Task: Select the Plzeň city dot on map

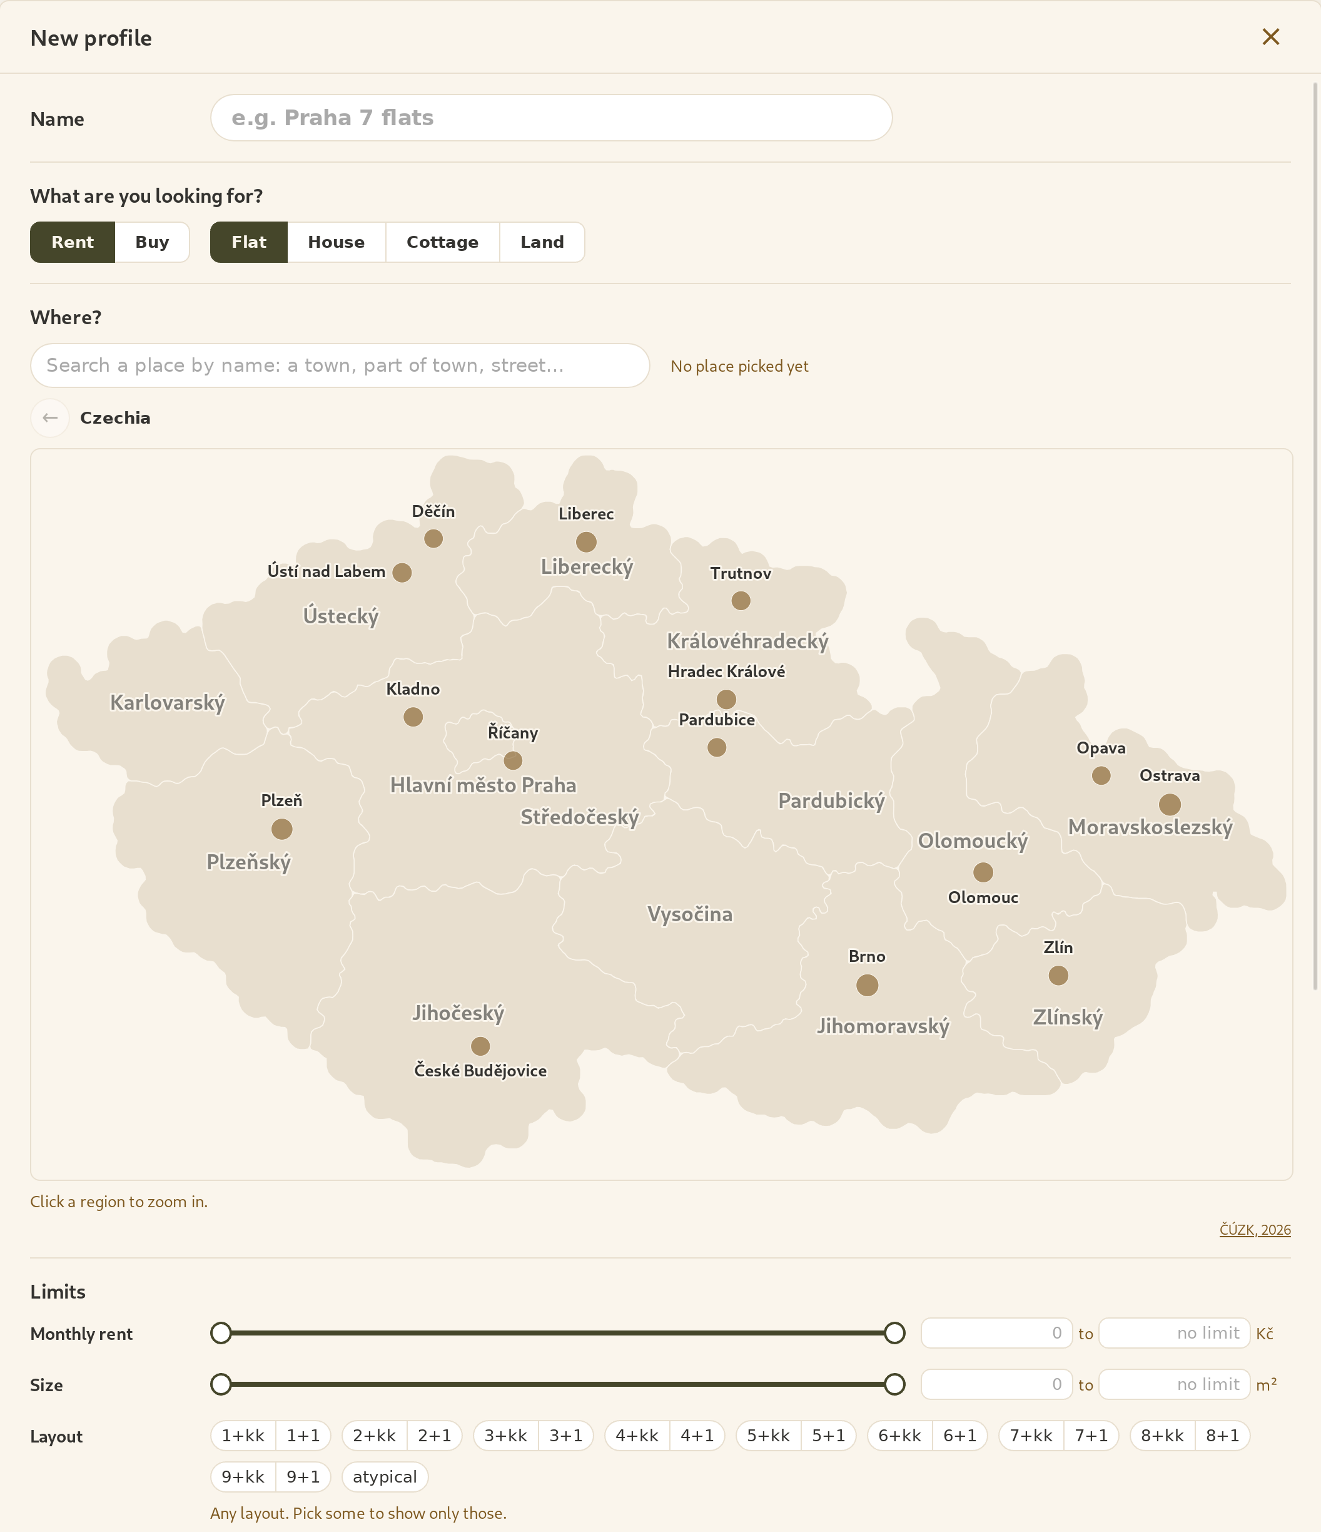Action: click(281, 829)
